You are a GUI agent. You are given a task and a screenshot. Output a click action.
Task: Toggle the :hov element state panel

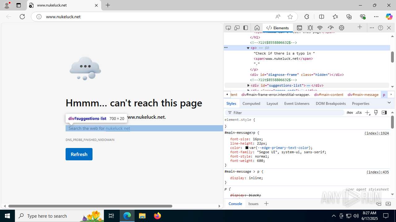350,113
